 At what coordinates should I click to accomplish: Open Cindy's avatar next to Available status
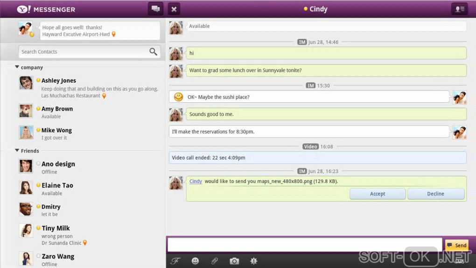click(x=176, y=28)
